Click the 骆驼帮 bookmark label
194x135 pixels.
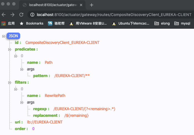click(x=60, y=23)
